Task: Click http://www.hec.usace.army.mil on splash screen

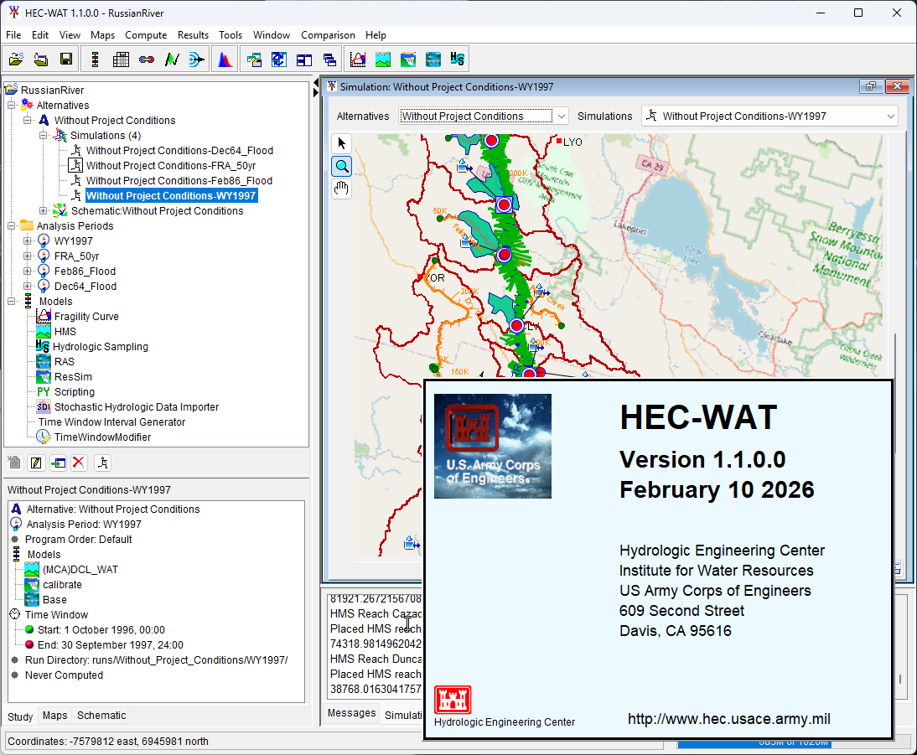Action: pos(728,719)
